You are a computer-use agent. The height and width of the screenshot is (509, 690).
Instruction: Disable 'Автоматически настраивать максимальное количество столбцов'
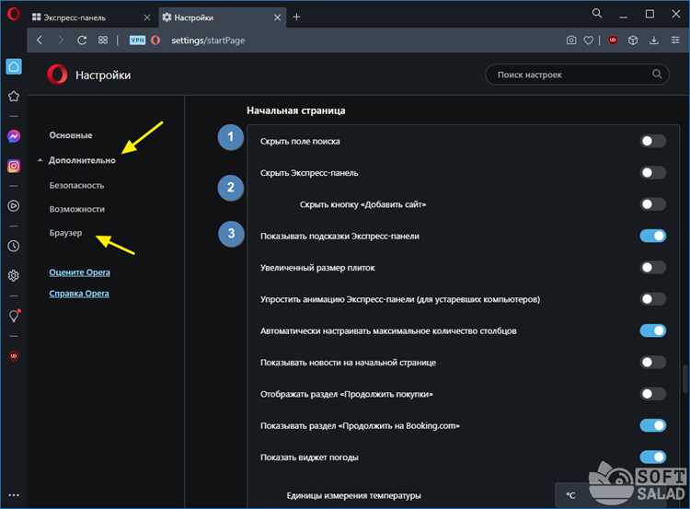(652, 330)
